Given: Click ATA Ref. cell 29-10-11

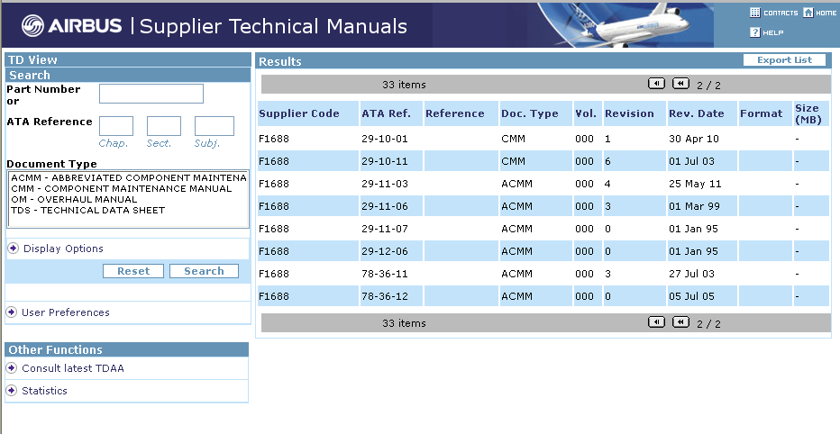Looking at the screenshot, I should tap(385, 161).
